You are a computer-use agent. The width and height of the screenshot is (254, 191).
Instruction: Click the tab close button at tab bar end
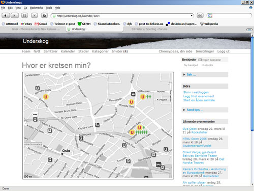pos(249,30)
